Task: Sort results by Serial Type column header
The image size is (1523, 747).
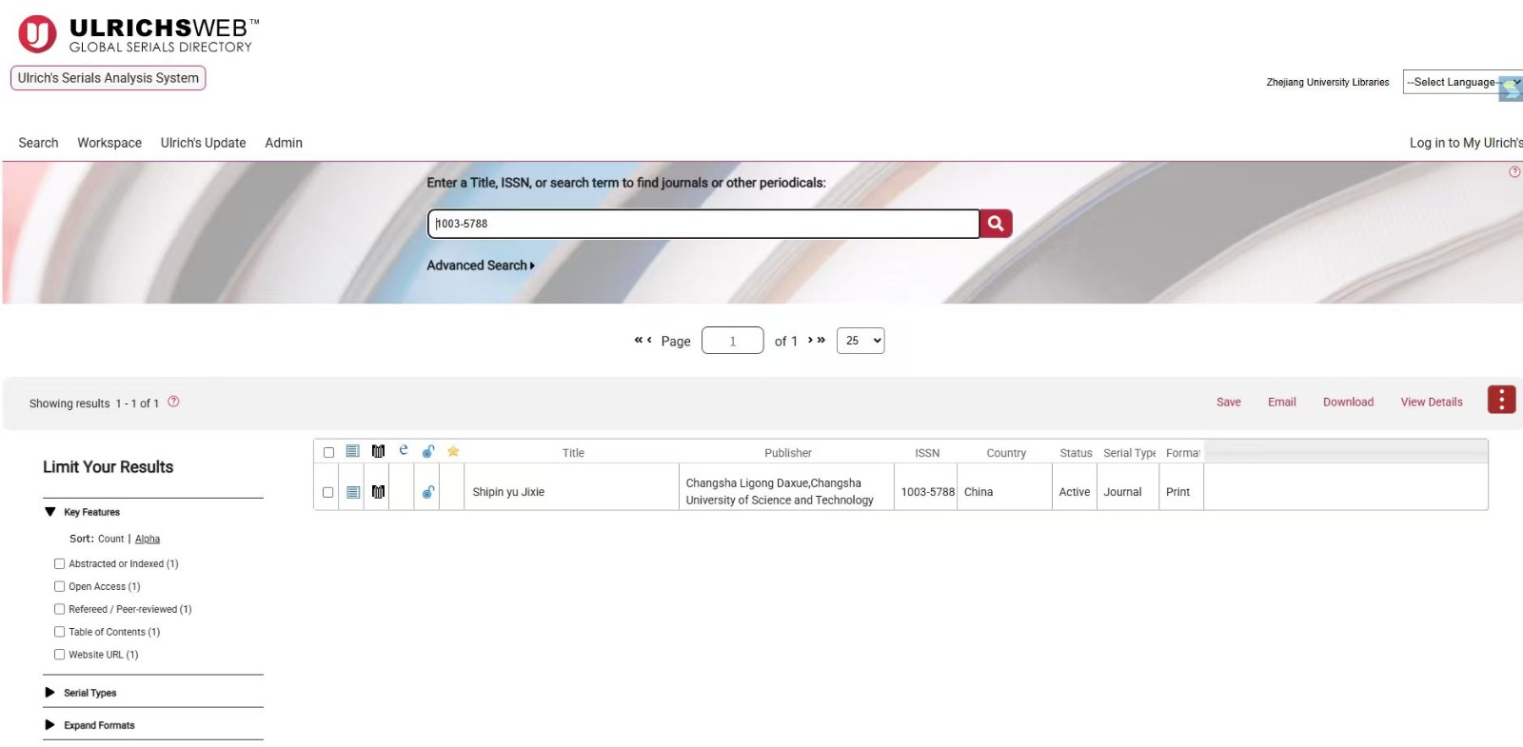Action: point(1130,453)
